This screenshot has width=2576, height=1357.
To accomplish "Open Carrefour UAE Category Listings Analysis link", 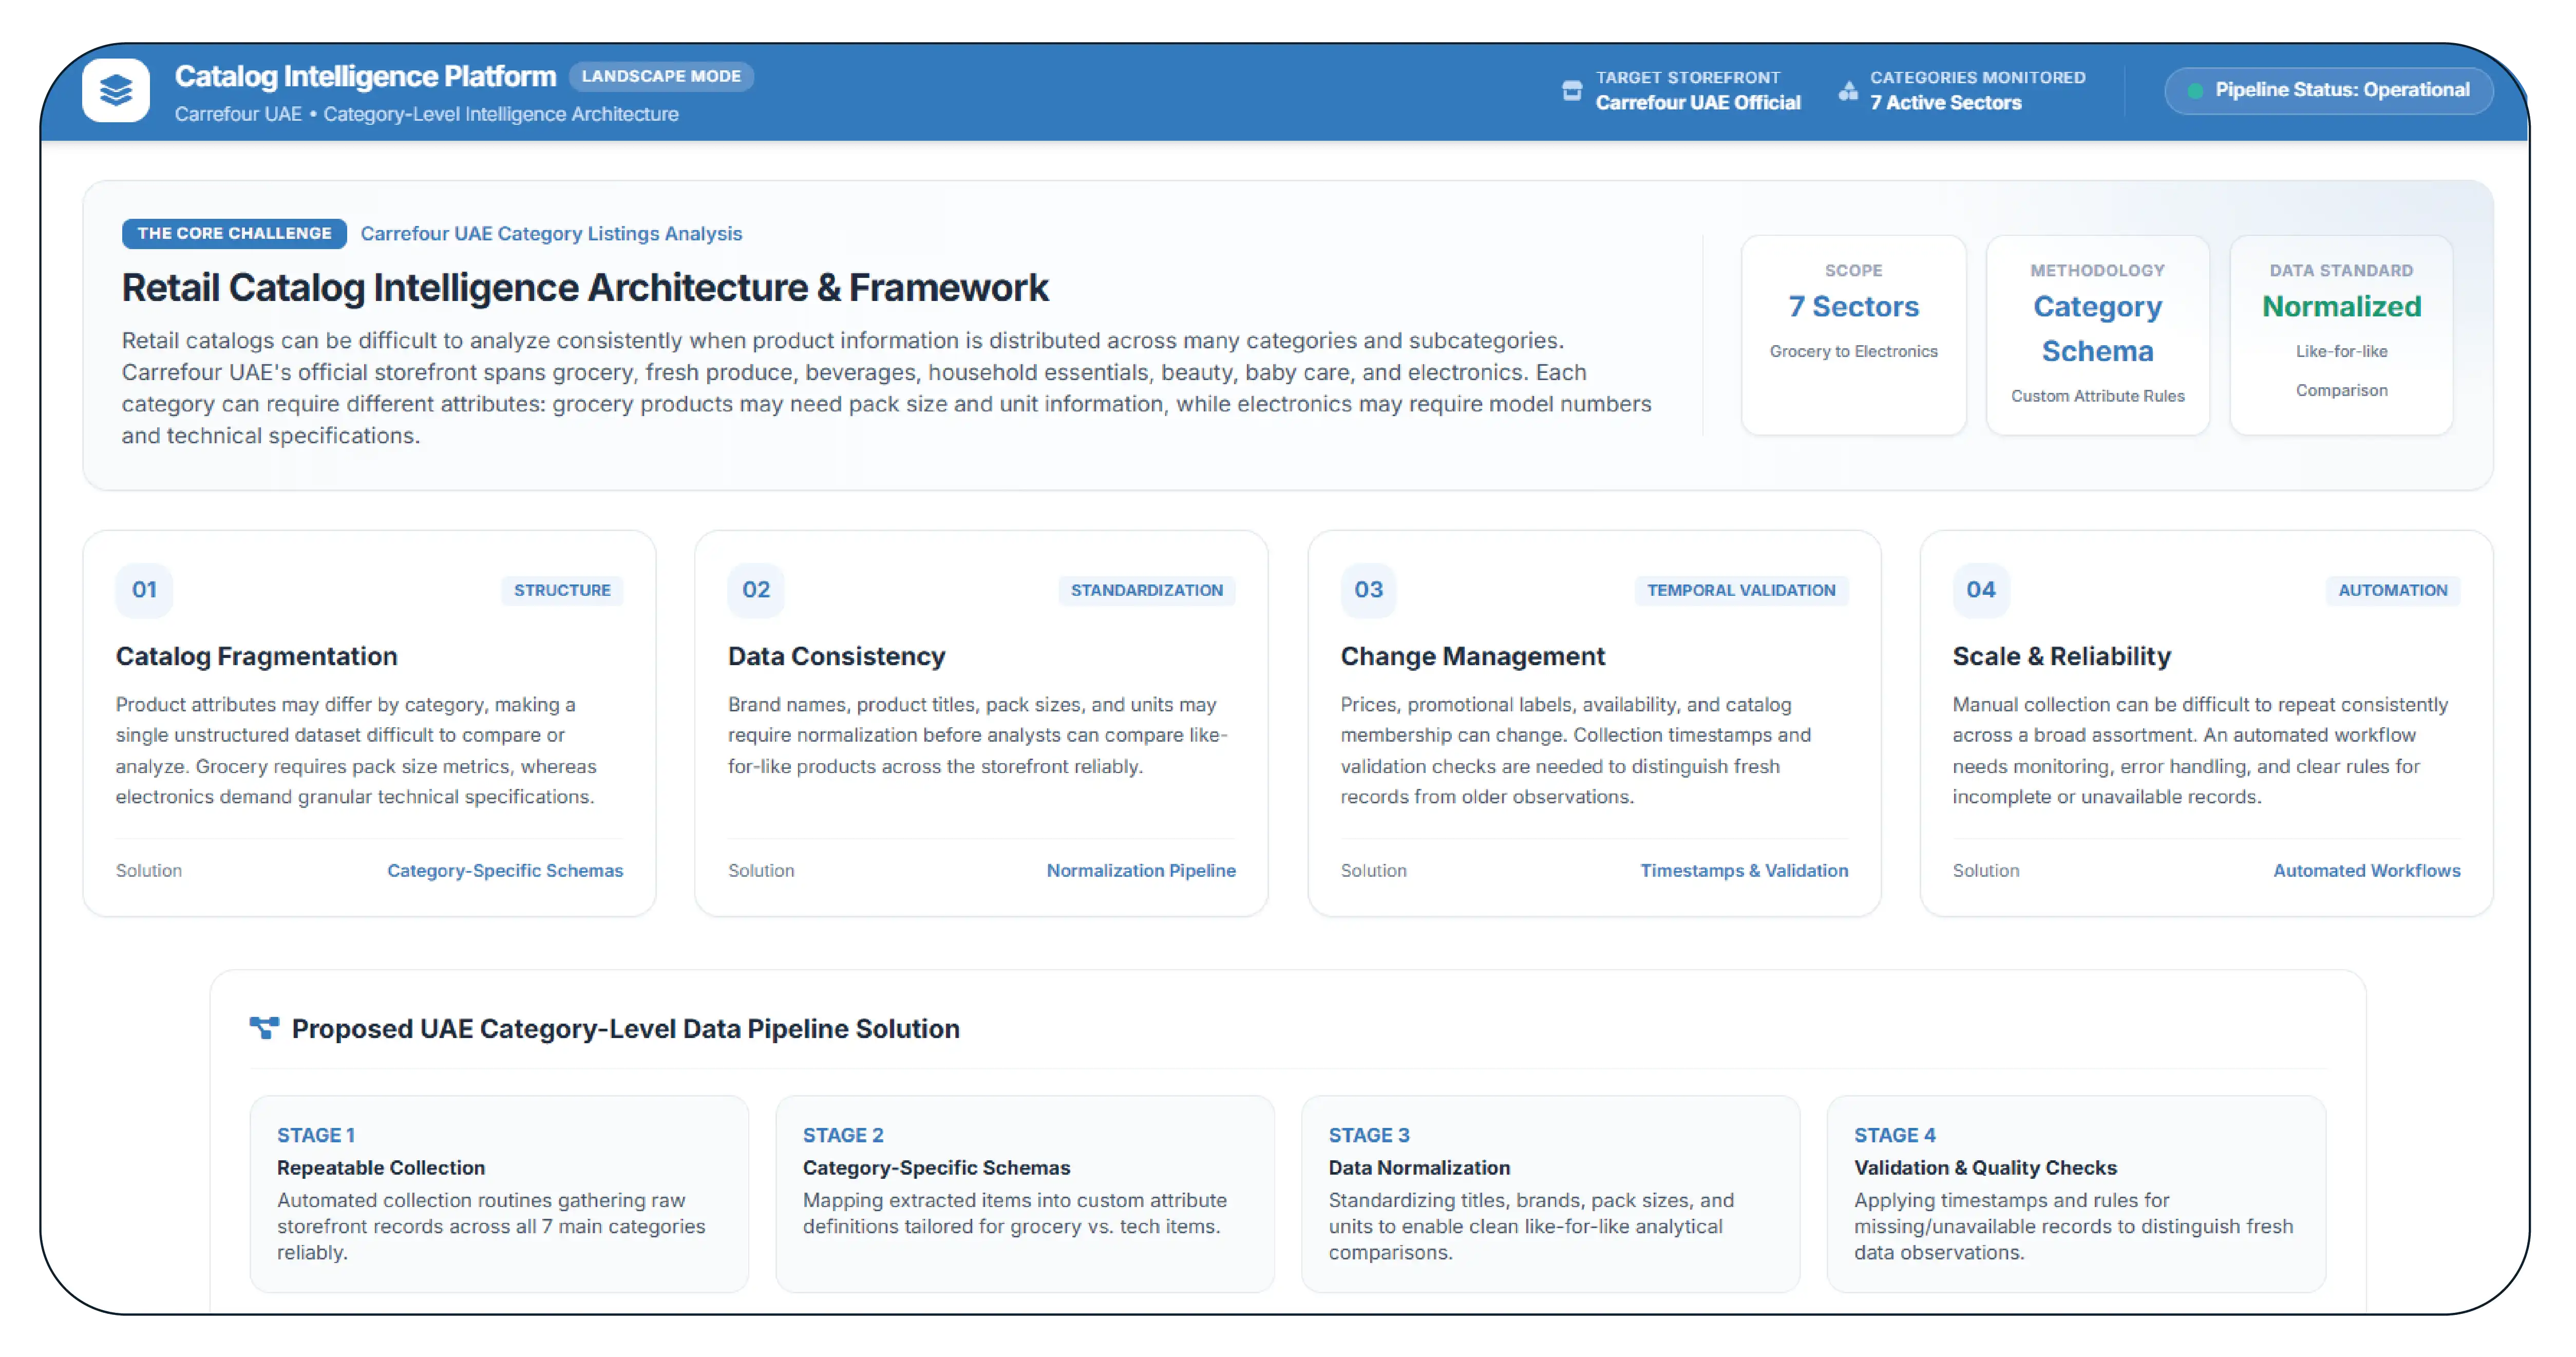I will pos(551,233).
